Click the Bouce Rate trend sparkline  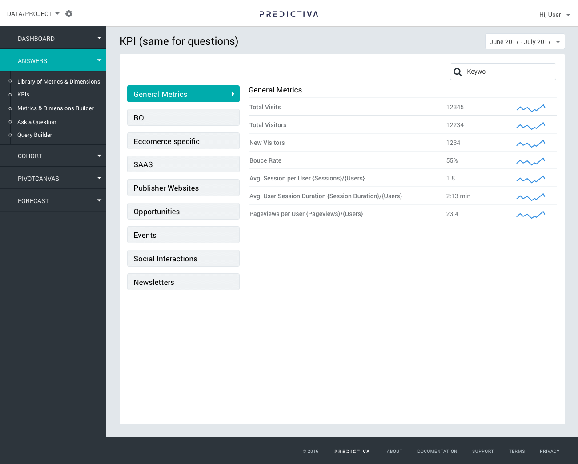530,161
